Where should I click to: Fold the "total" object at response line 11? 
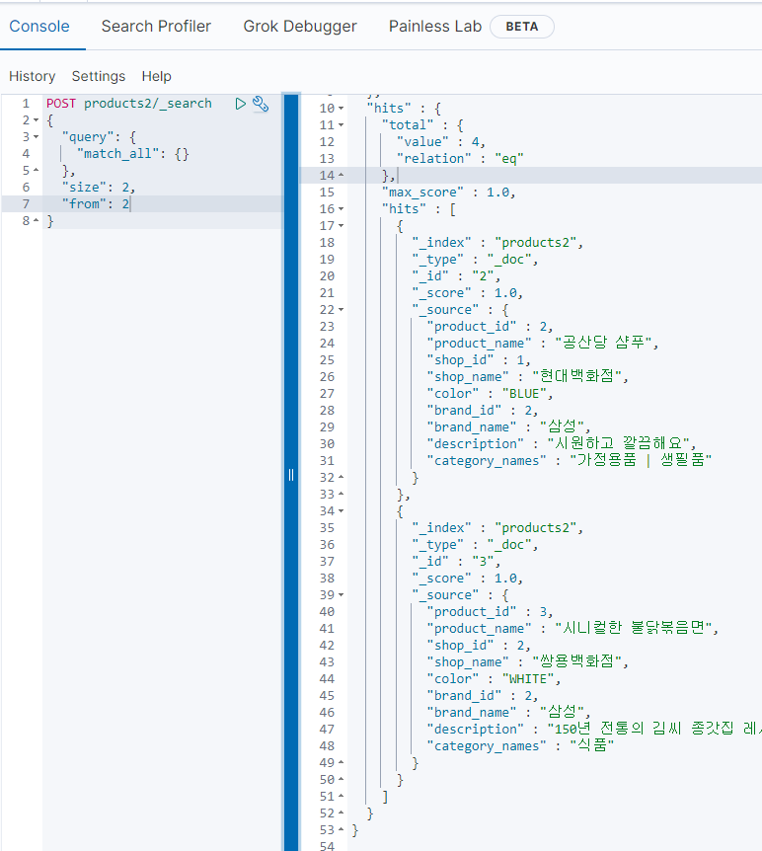[x=342, y=125]
